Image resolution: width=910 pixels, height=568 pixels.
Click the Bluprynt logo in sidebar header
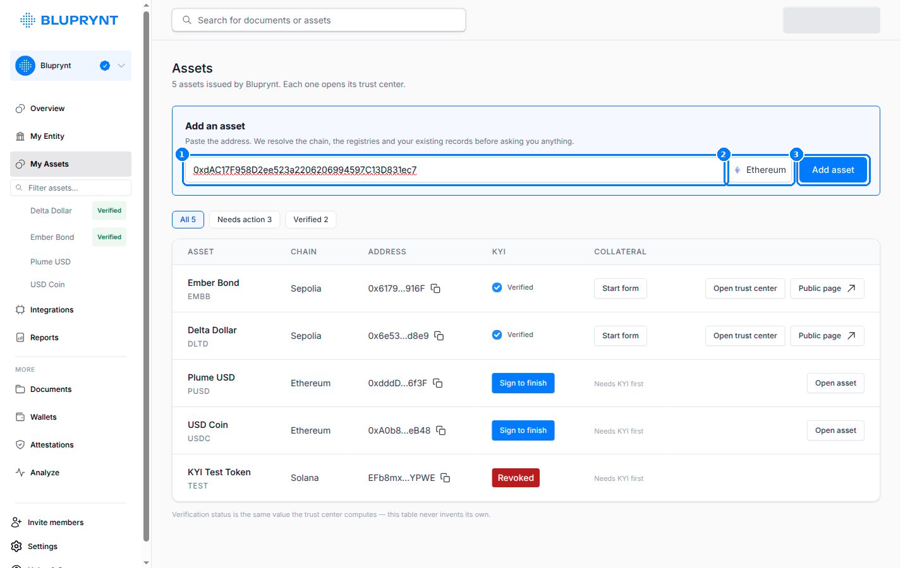pyautogui.click(x=69, y=20)
